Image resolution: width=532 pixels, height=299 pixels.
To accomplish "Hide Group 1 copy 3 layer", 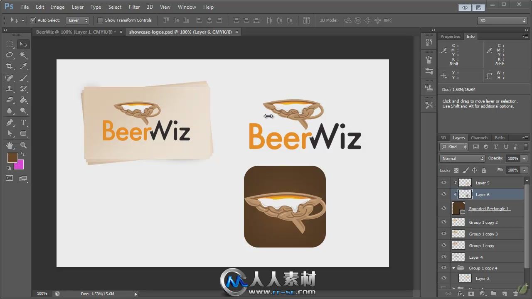I will 444,234.
